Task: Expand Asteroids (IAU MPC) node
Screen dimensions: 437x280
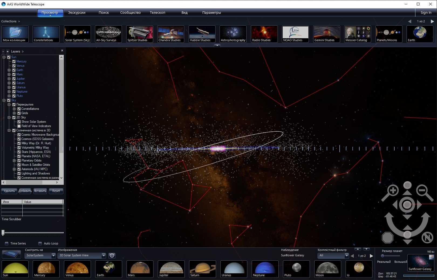Action: (x=14, y=169)
